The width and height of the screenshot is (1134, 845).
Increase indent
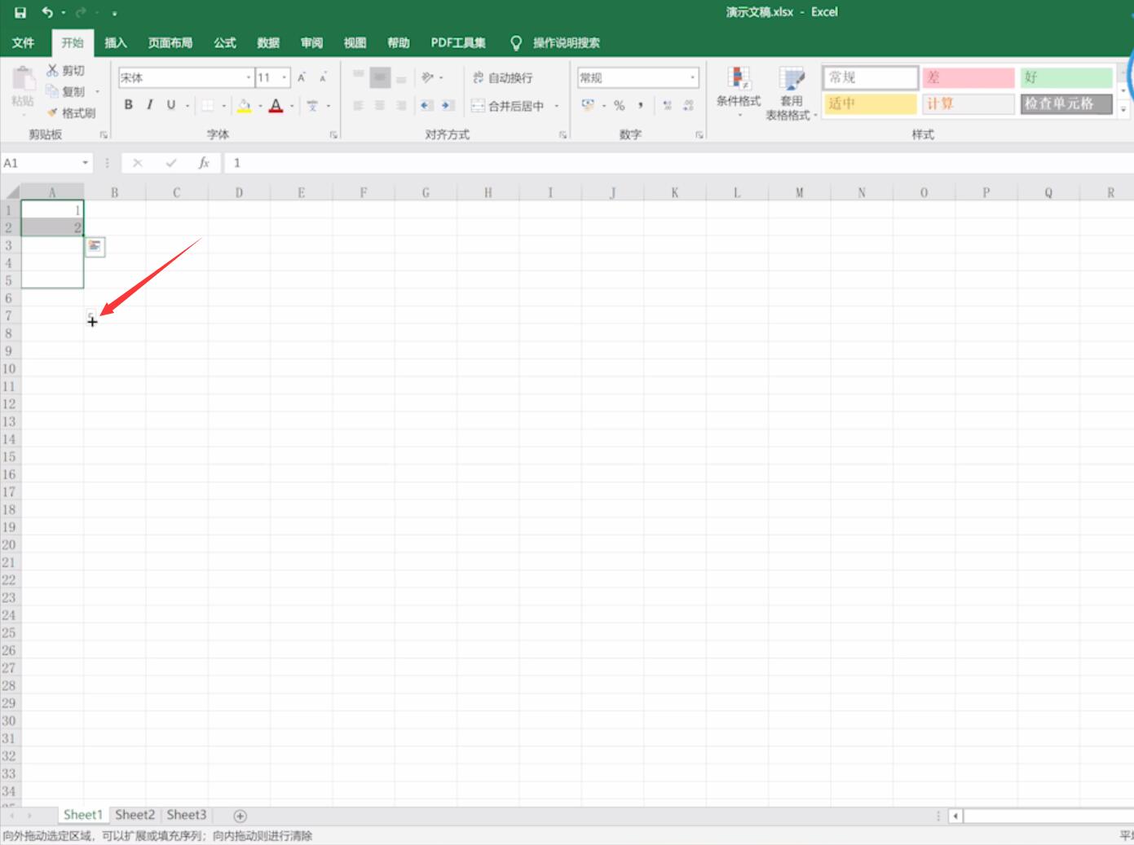448,105
